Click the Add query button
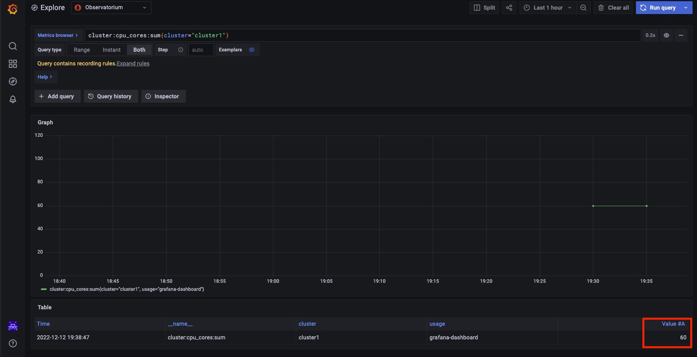Viewport: 697px width, 357px height. (57, 96)
